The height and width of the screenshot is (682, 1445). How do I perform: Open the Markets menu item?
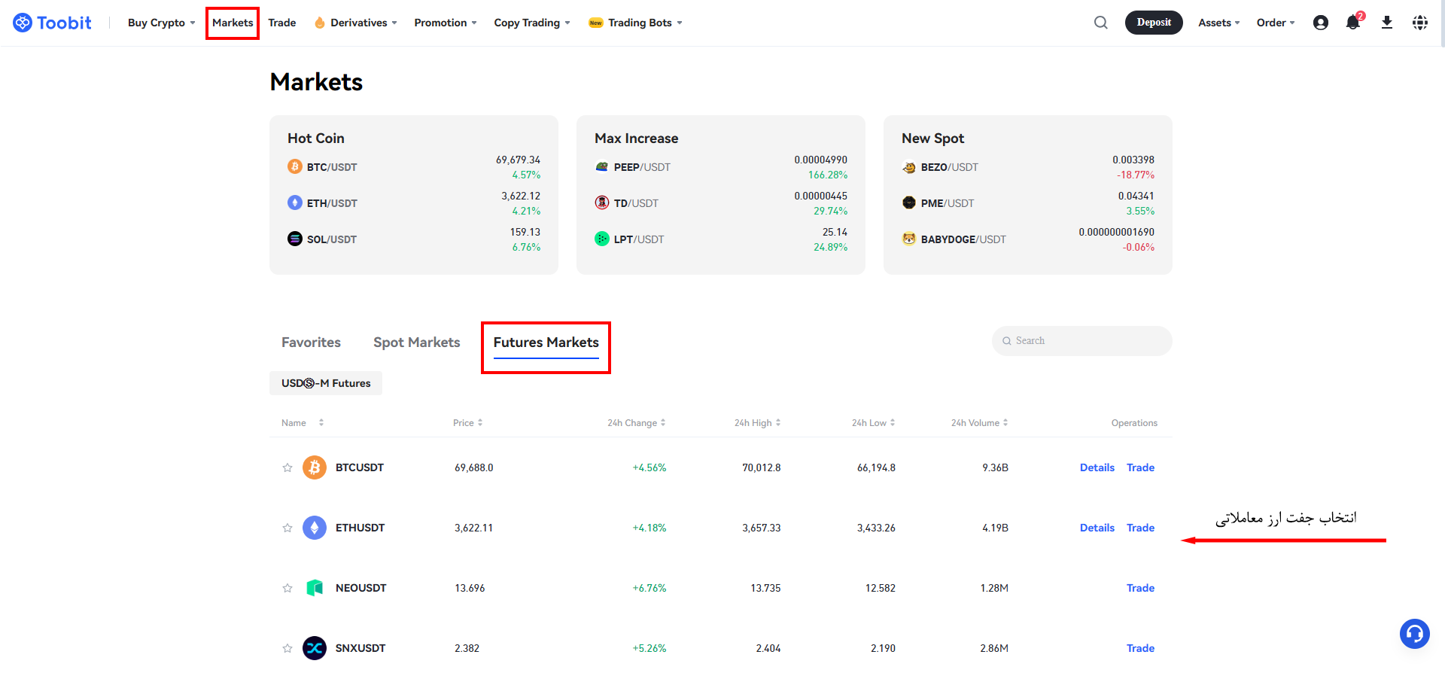pyautogui.click(x=233, y=23)
